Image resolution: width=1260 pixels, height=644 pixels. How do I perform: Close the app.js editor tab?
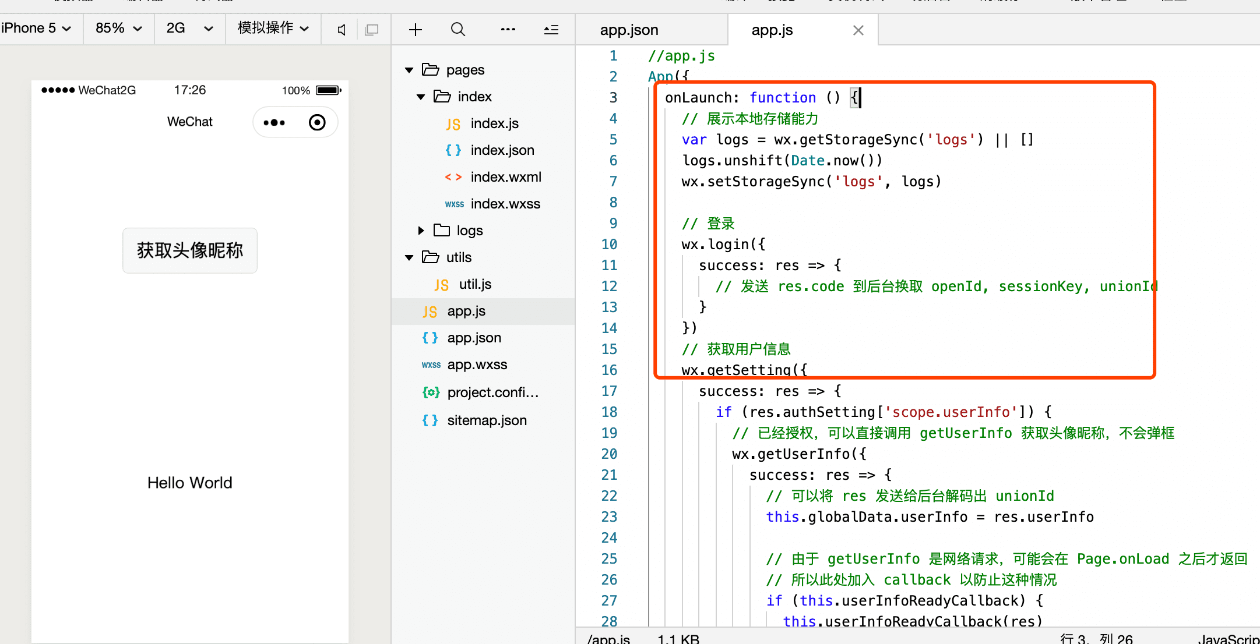[858, 30]
